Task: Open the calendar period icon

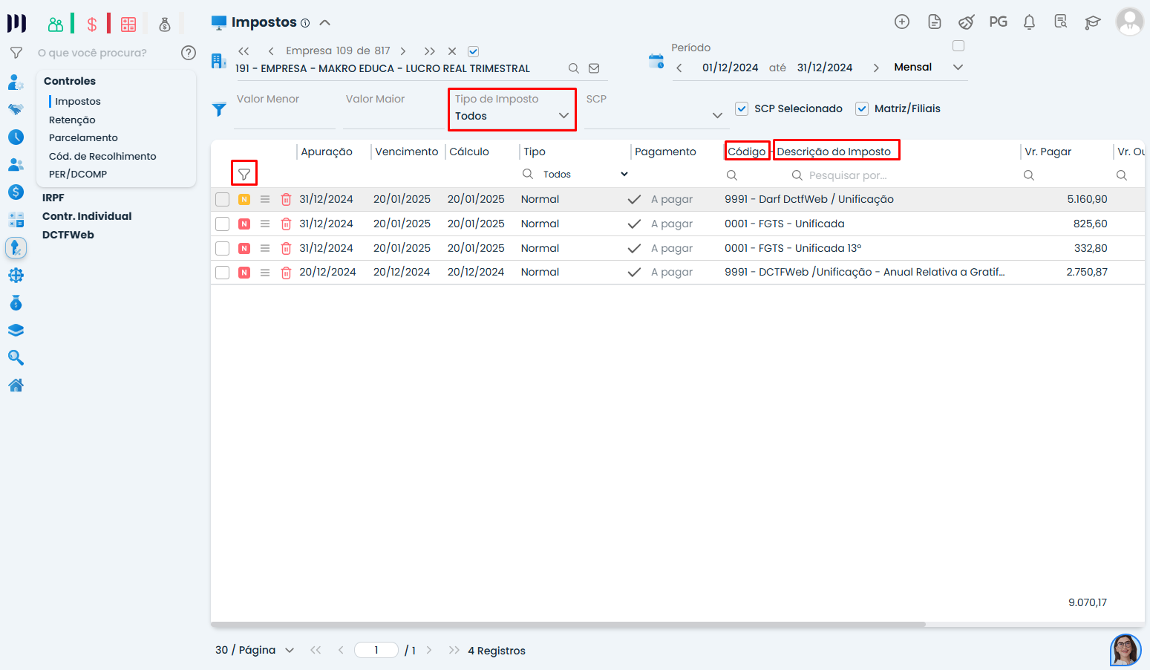Action: coord(656,62)
